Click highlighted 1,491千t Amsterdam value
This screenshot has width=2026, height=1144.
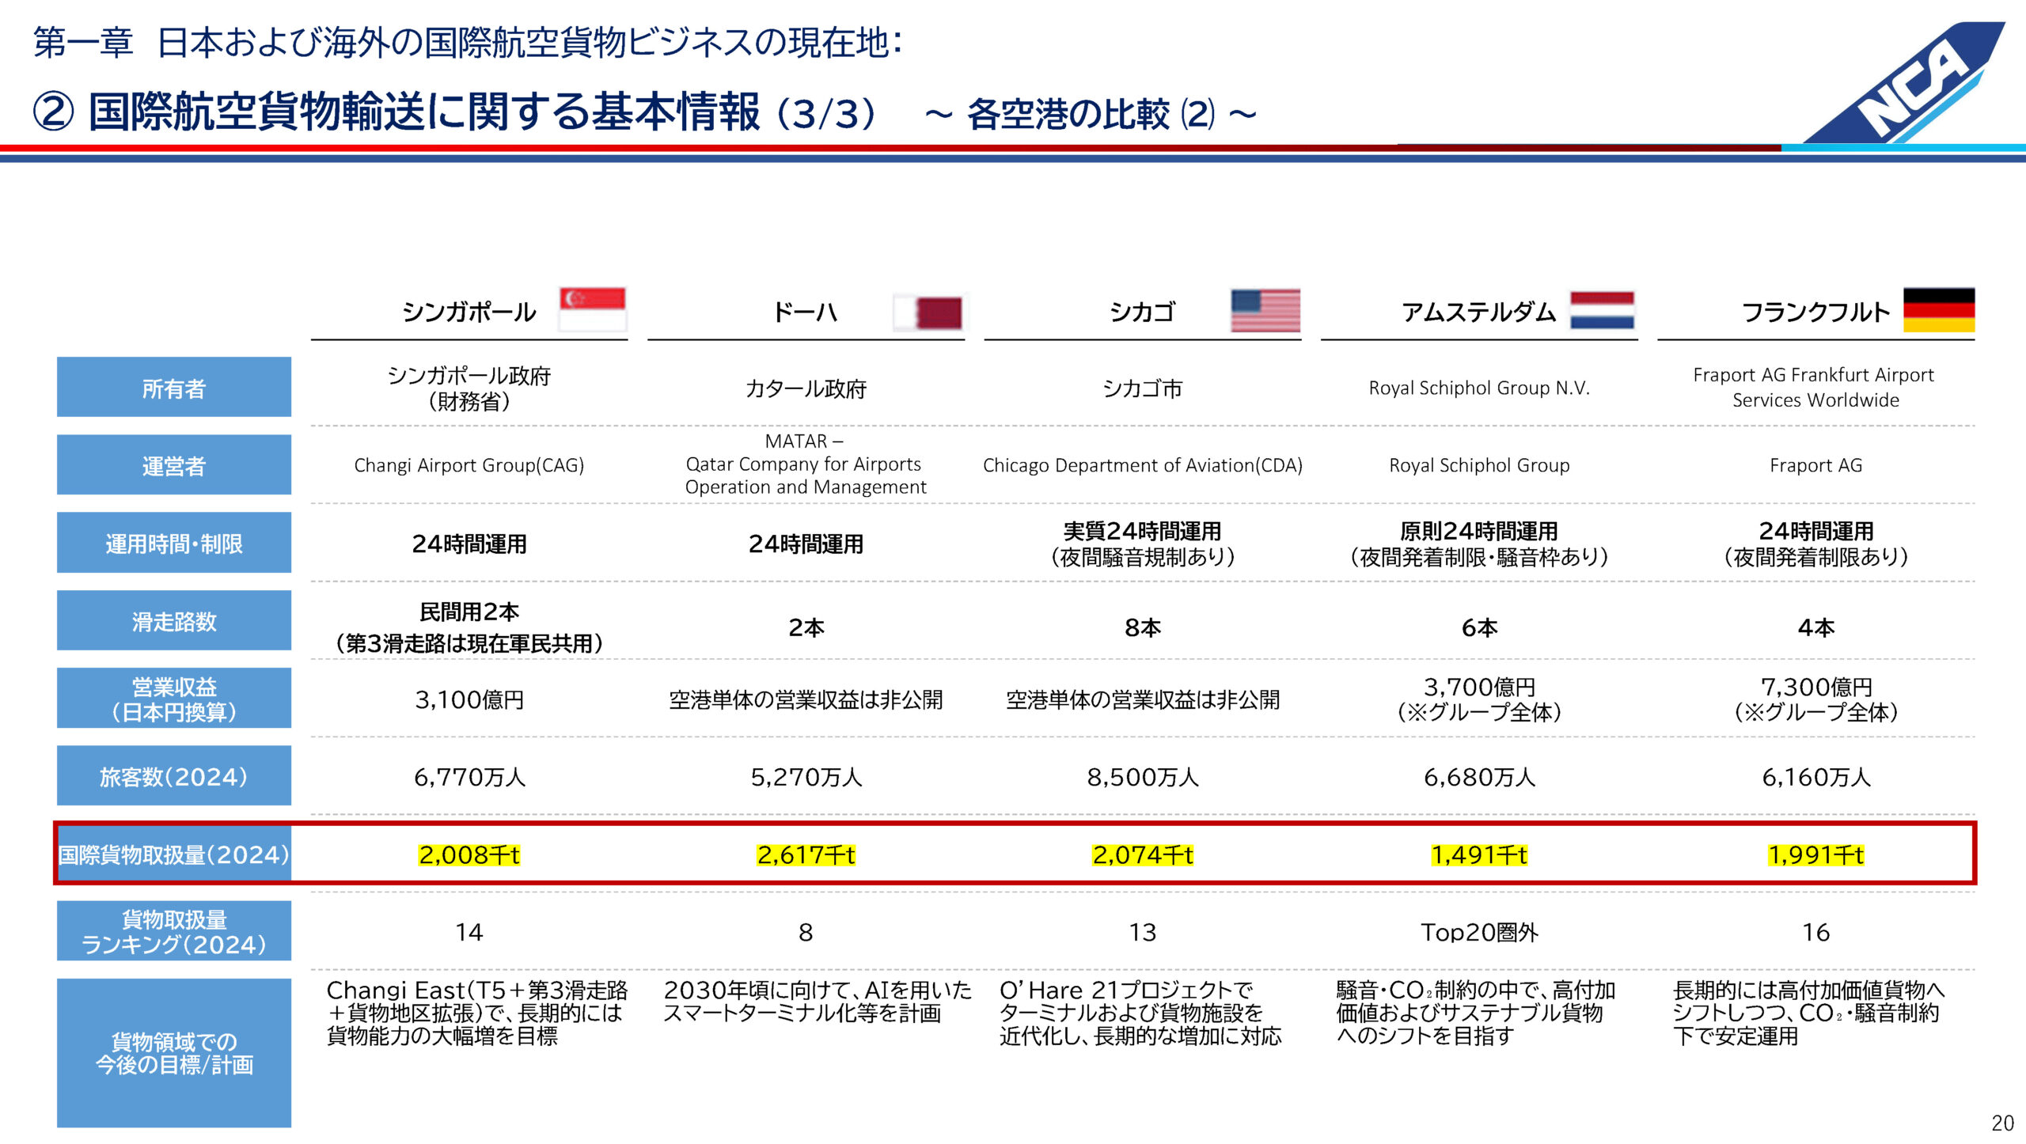[1478, 854]
